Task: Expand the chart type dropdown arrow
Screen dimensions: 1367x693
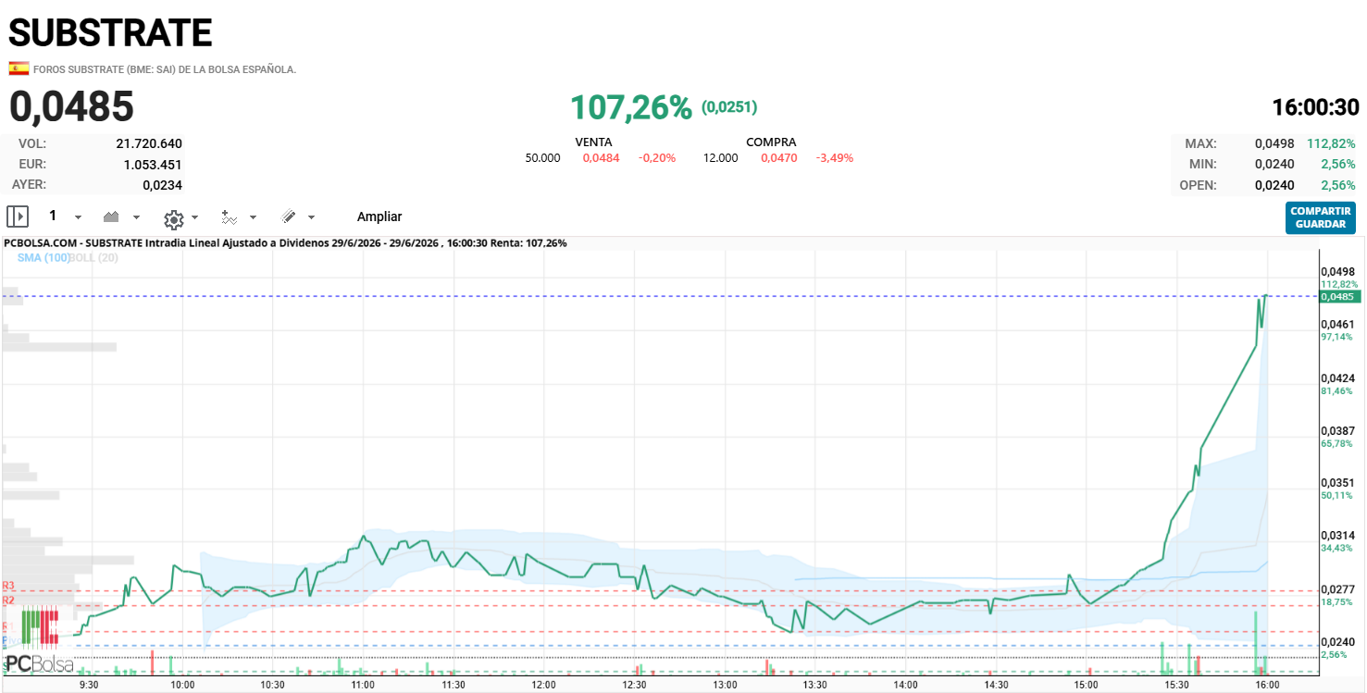Action: point(137,217)
